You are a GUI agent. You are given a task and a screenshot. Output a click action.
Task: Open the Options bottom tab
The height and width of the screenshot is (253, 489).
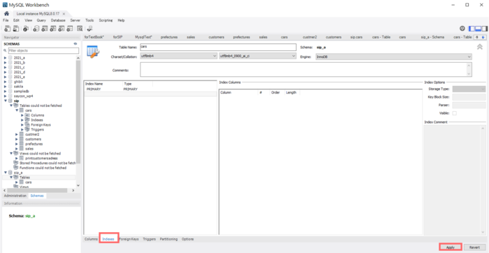188,239
